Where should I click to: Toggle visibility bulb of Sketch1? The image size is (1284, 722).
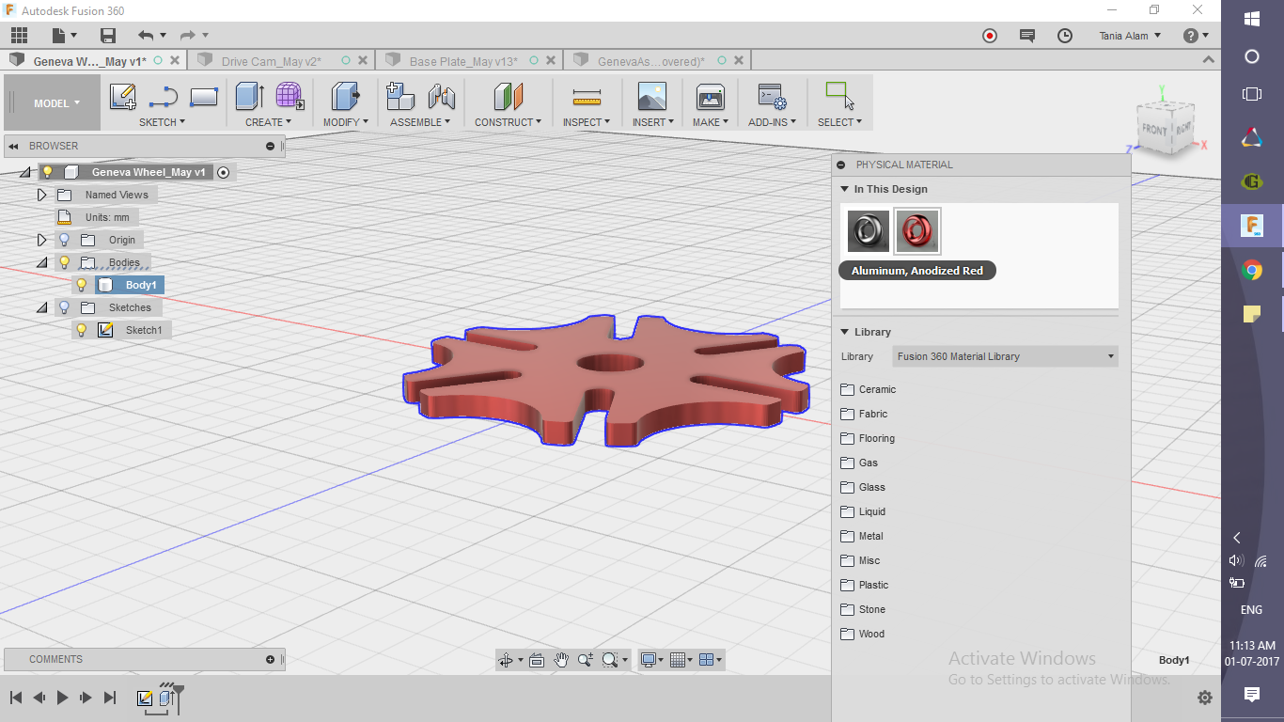(x=82, y=330)
